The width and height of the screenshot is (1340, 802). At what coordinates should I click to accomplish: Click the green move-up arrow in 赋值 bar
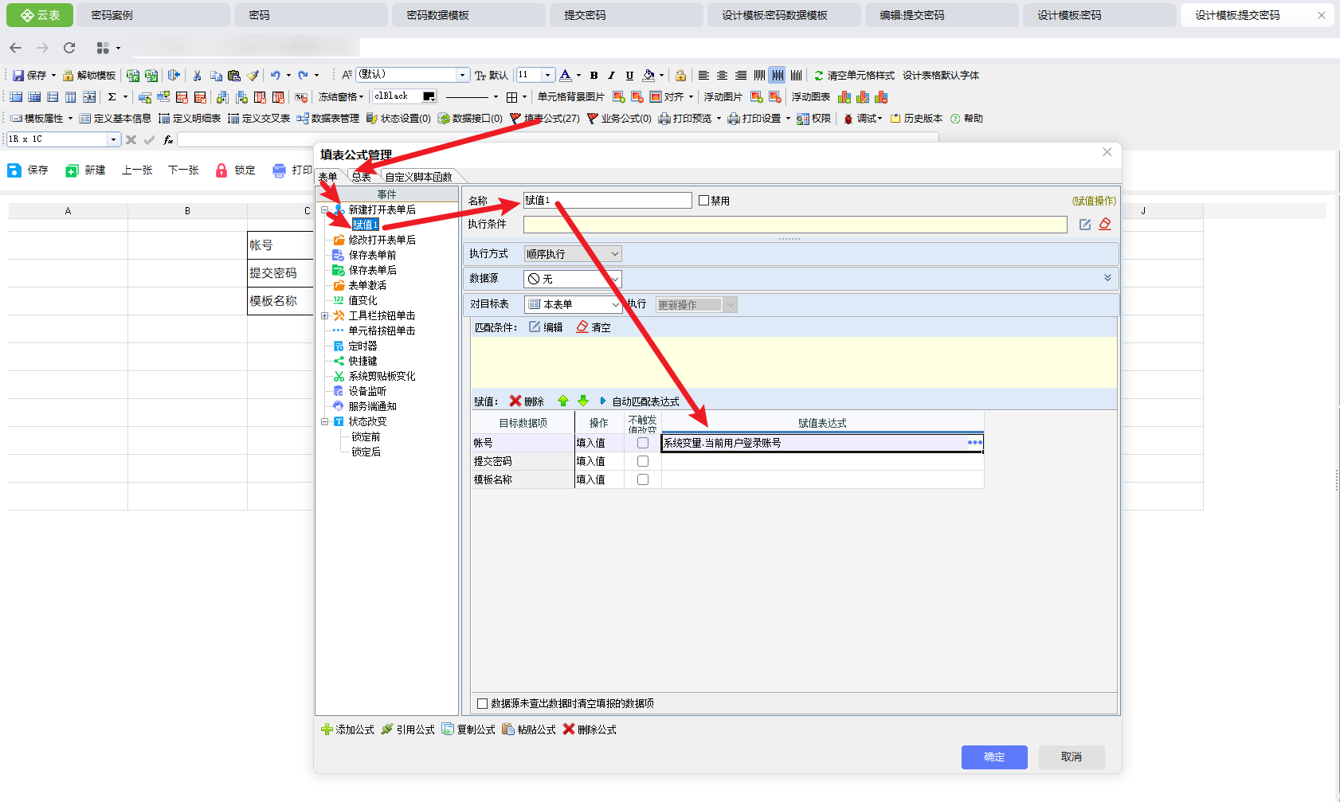coord(563,401)
